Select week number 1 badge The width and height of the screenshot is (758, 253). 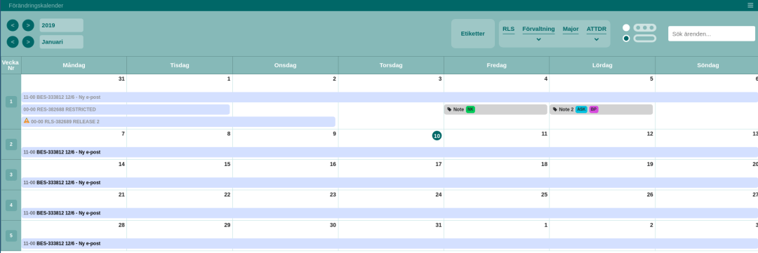[11, 102]
